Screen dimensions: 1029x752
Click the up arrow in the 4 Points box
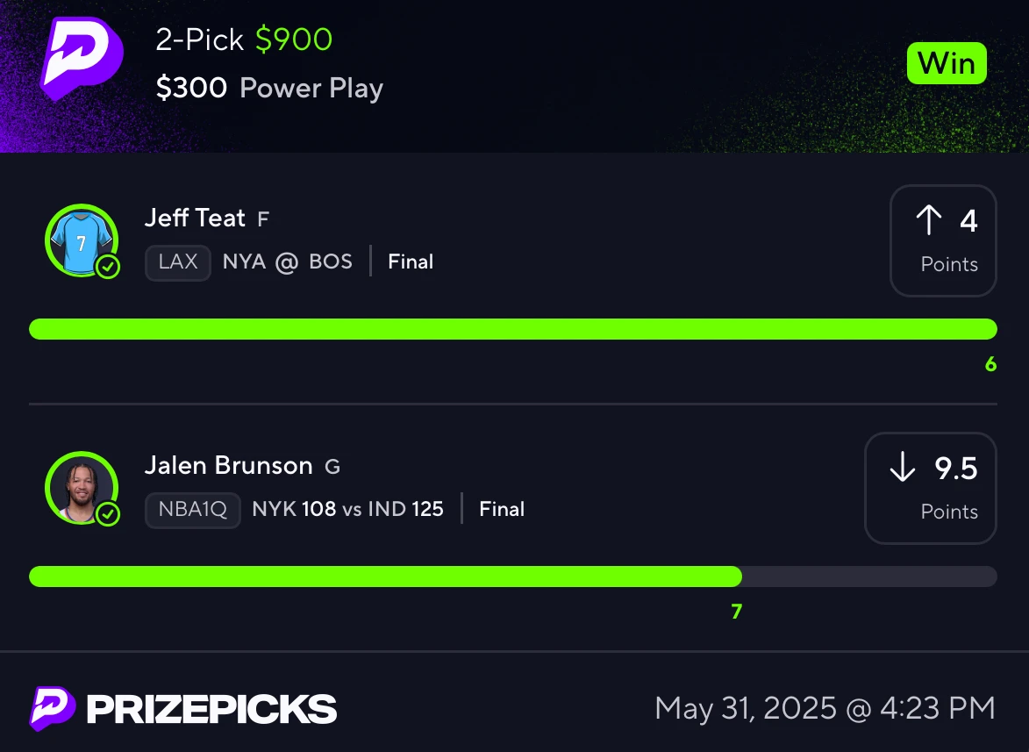tap(929, 220)
